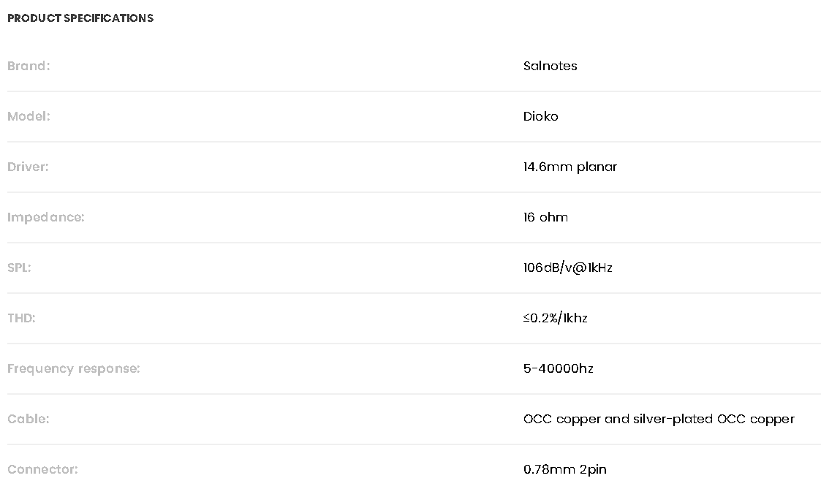The image size is (821, 489).
Task: Click the Model label
Action: tap(29, 116)
